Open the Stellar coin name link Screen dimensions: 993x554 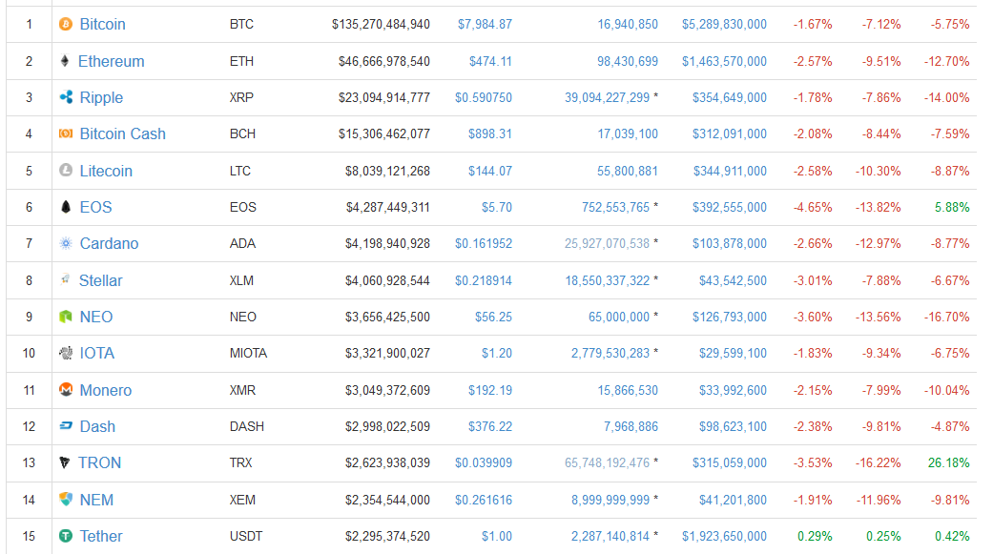coord(100,280)
